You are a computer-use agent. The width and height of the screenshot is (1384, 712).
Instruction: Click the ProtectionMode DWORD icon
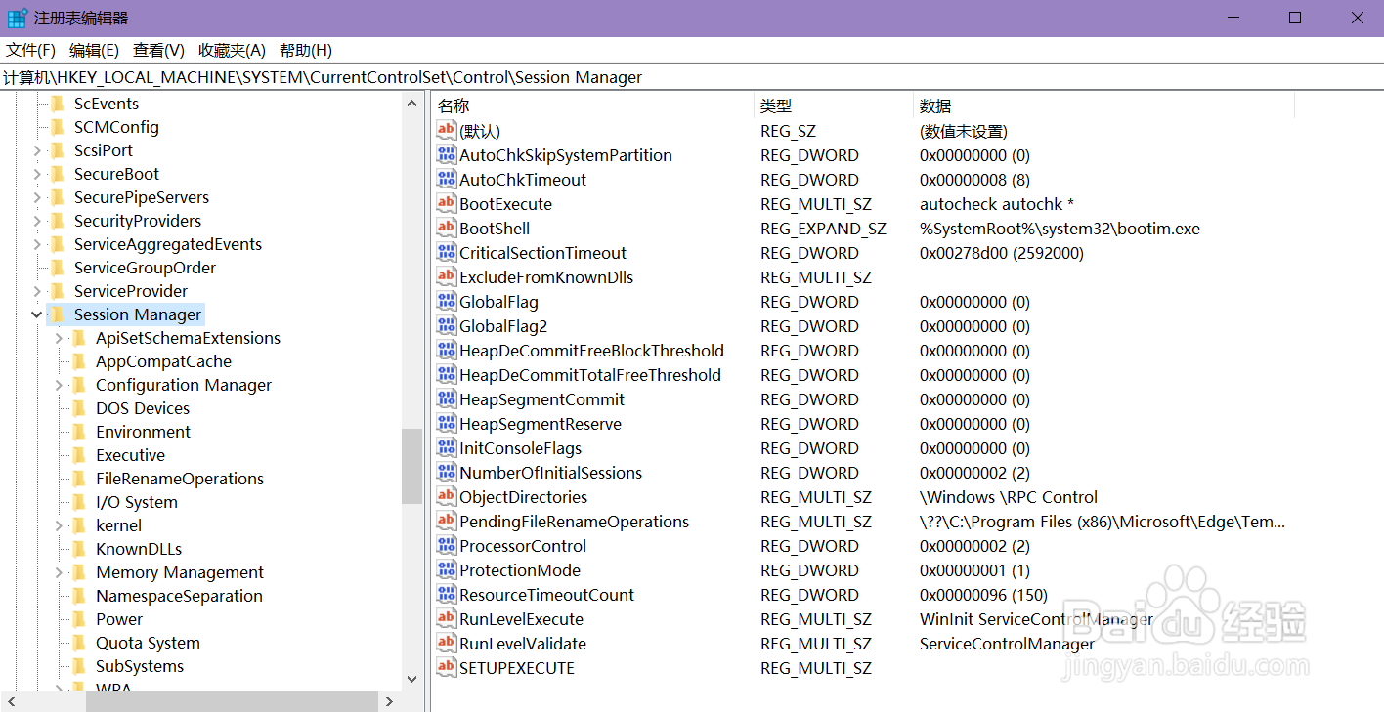click(446, 570)
